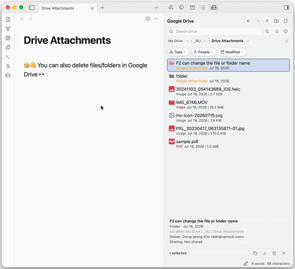Open command palette terminal icon
This screenshot has height=269, width=295.
coord(8,56)
